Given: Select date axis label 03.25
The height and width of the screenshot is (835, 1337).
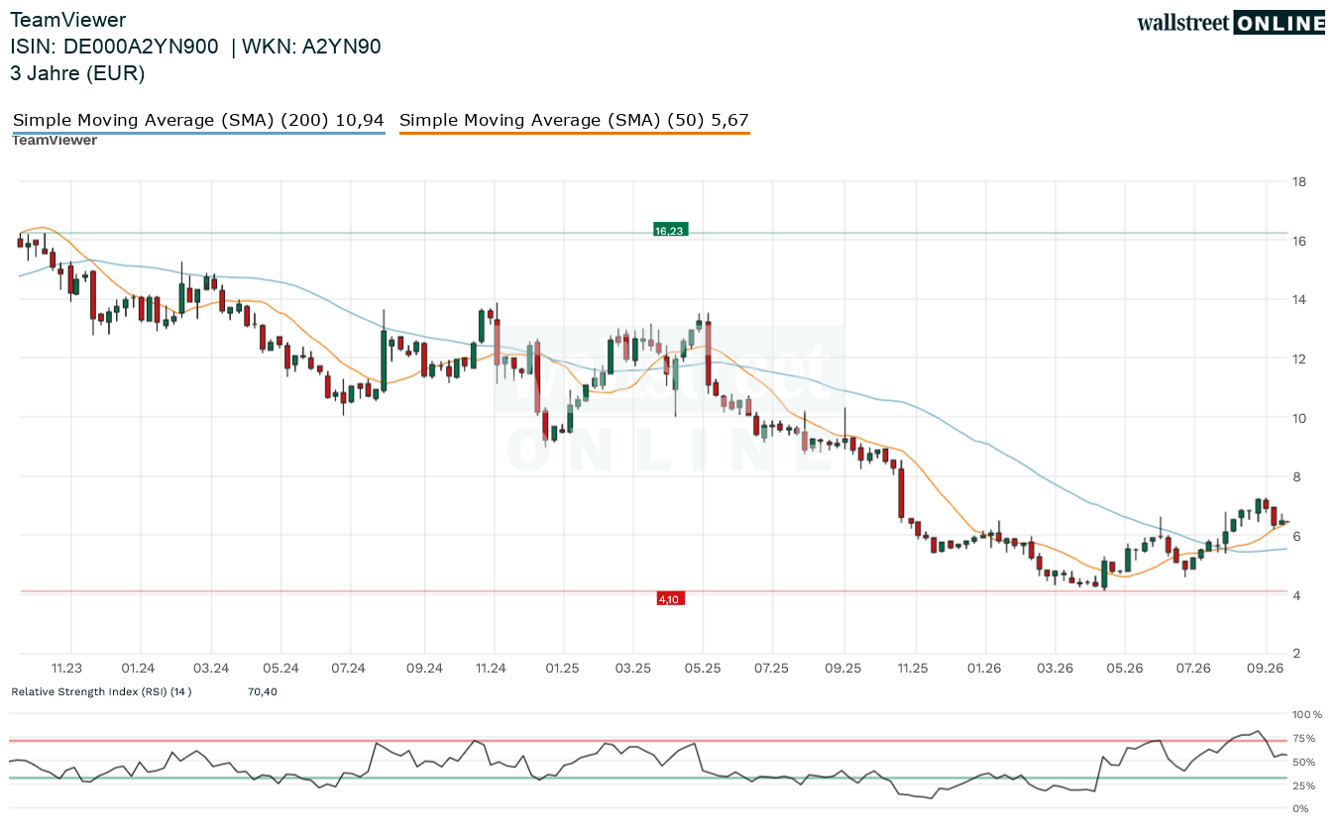Looking at the screenshot, I should (x=633, y=669).
